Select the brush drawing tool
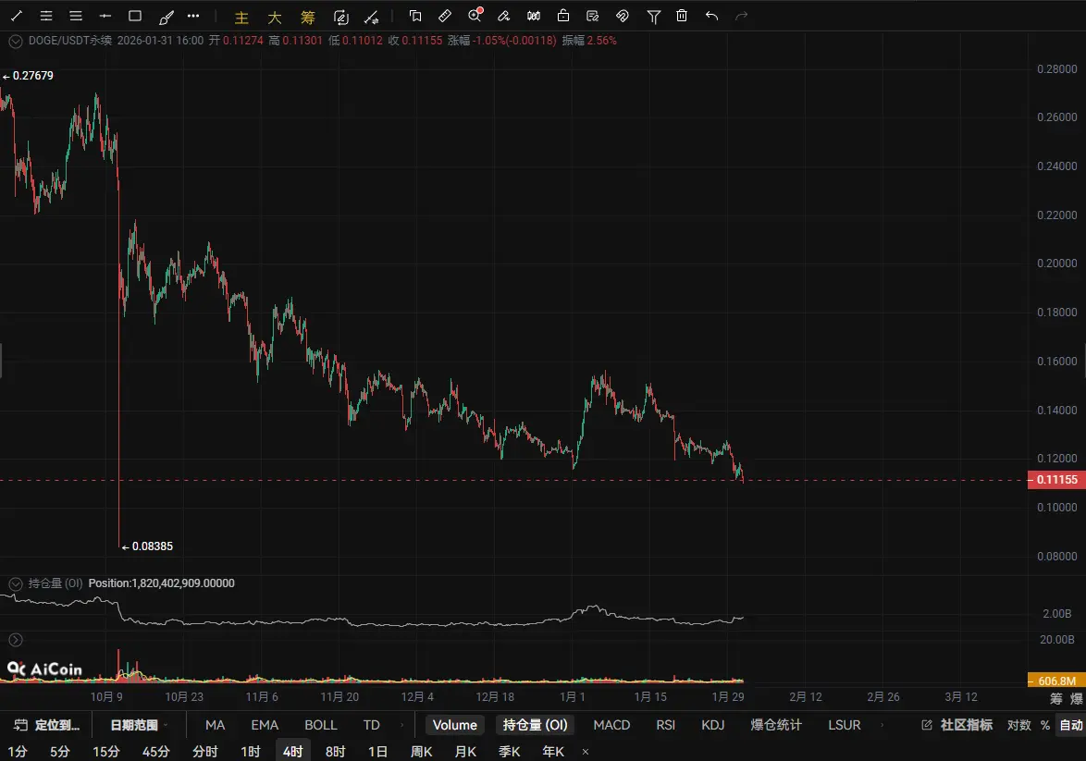This screenshot has width=1086, height=761. [x=167, y=16]
